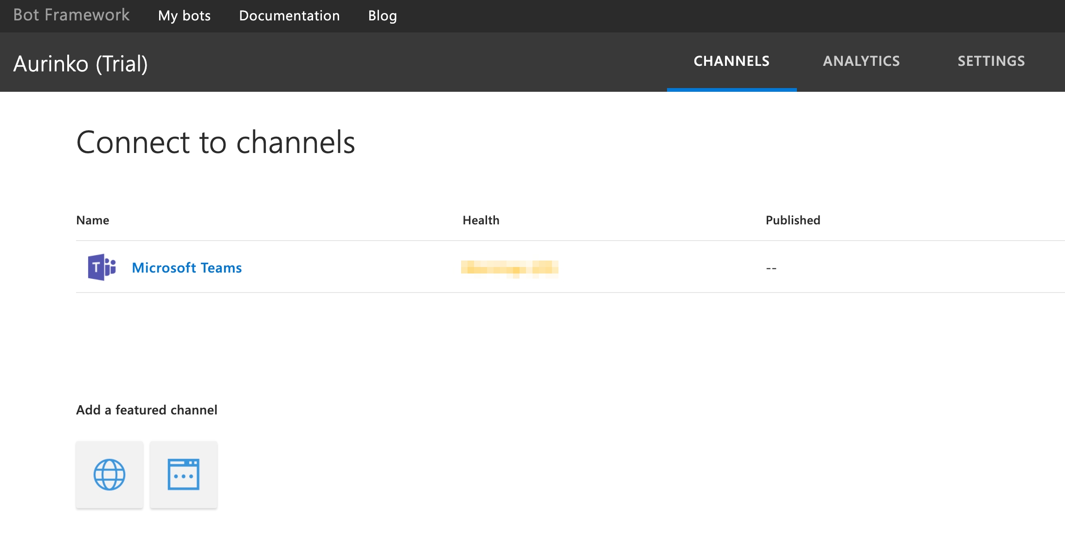
Task: Click the Name column header
Action: coord(93,220)
